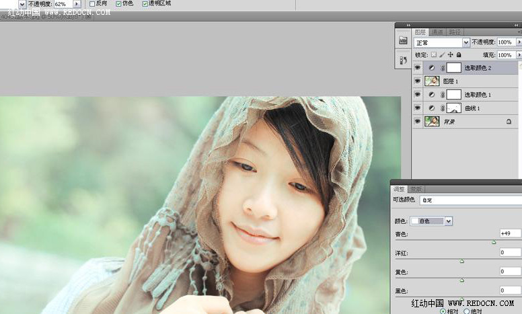Open the mode dropdown arrow in options bar
Screen dimensions: 522x314
(22, 4)
